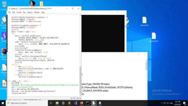Open the Help menu in IDLE
The image size is (188, 106).
(x=43, y=12)
